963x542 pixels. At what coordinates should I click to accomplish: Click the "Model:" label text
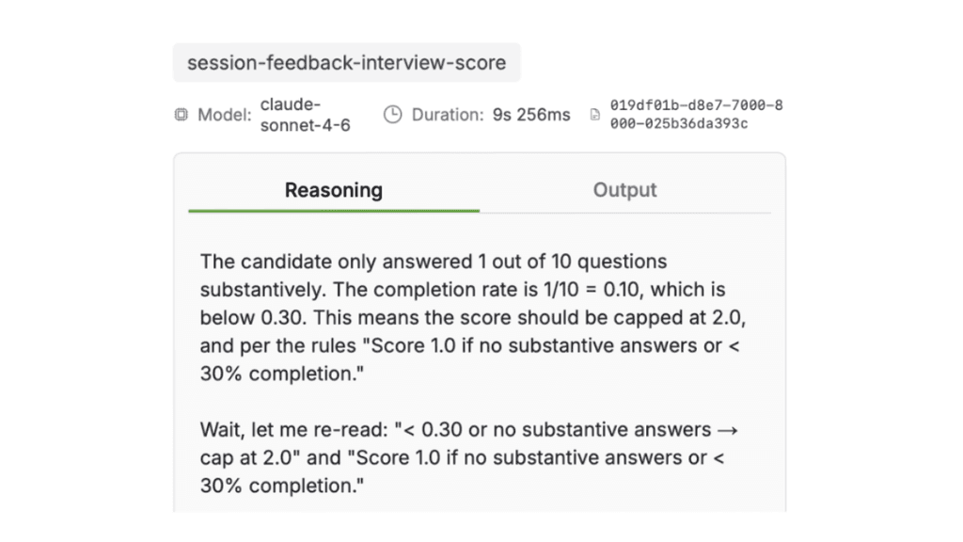[225, 115]
